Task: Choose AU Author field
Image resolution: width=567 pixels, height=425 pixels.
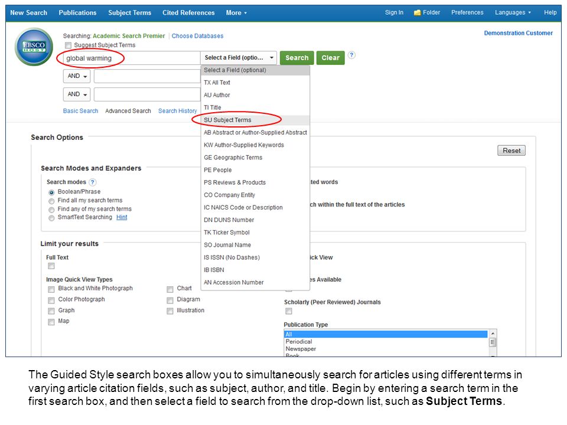Action: coord(255,95)
